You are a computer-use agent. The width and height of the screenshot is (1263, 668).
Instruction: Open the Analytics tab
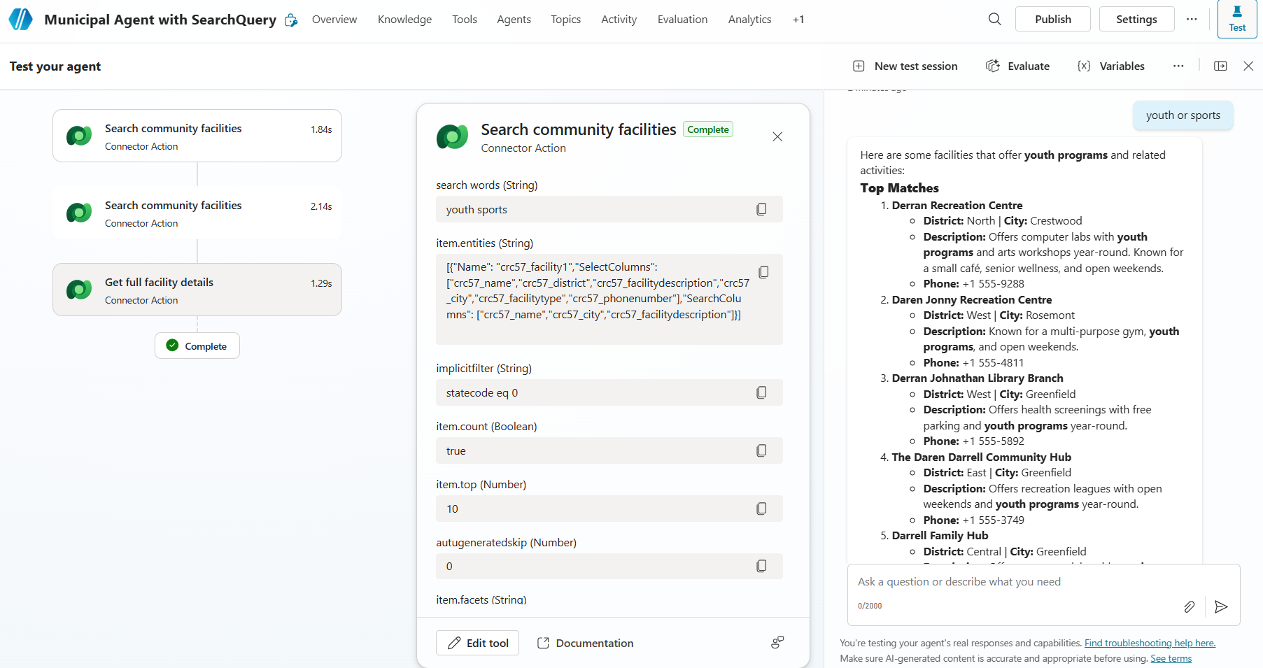point(749,20)
